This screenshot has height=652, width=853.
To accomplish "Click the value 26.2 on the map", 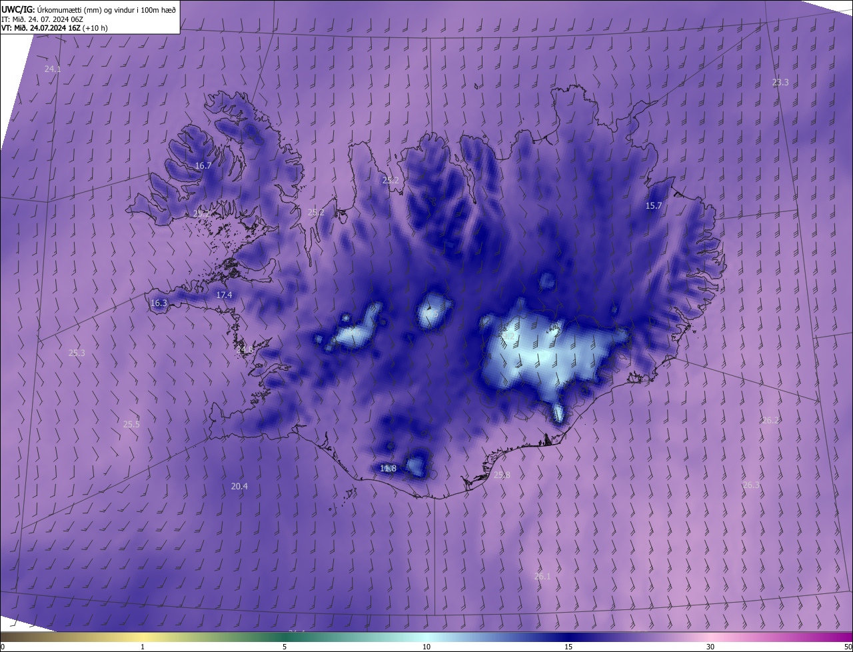I will click(770, 421).
